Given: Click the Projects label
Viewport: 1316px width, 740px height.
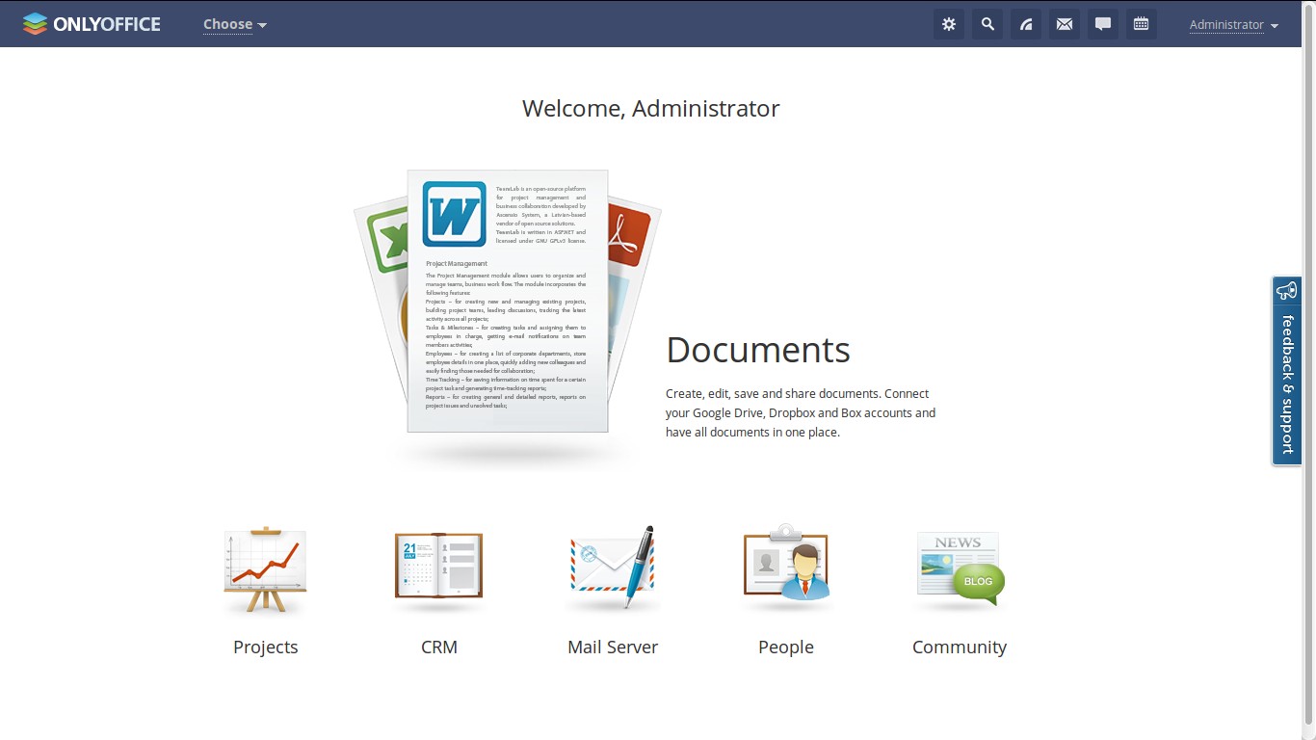Looking at the screenshot, I should 266,647.
